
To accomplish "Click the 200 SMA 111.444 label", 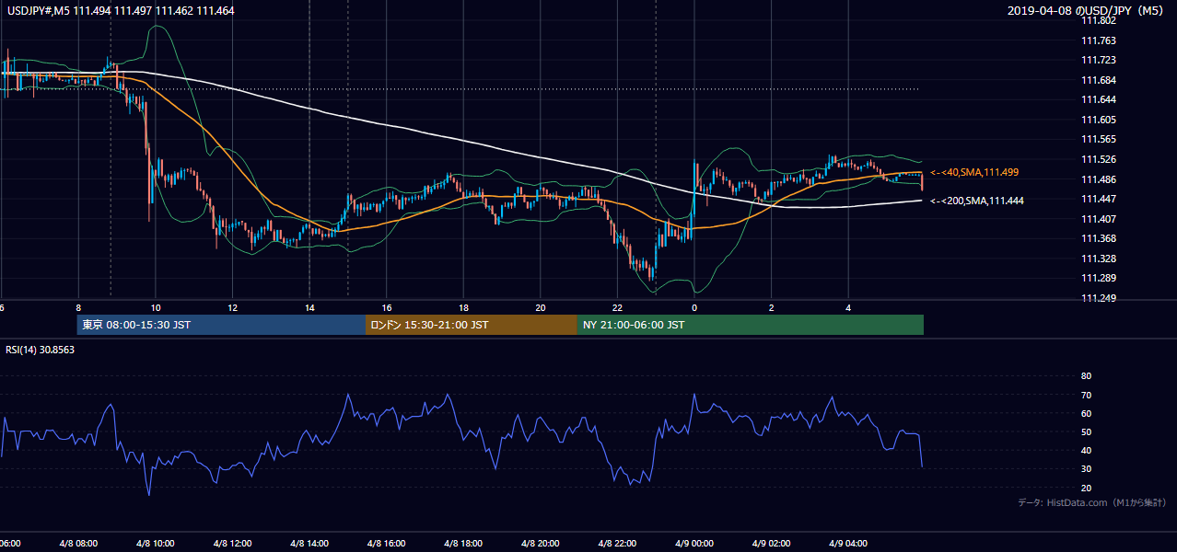I will pos(976,200).
